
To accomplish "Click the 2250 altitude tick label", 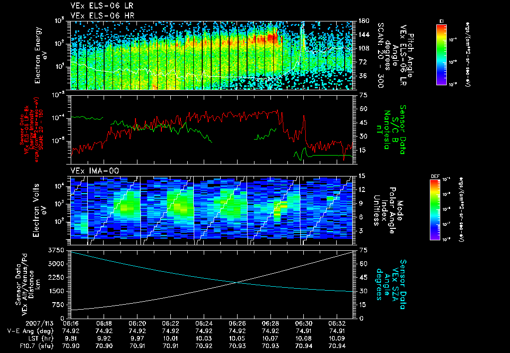I will tap(56, 277).
